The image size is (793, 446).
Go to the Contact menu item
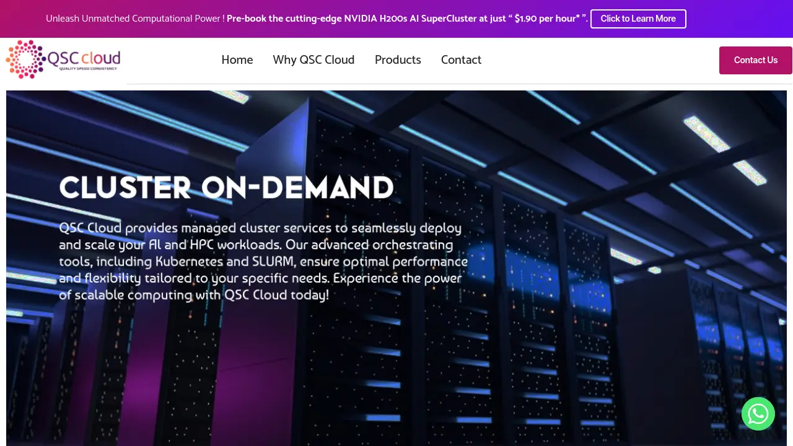tap(461, 60)
